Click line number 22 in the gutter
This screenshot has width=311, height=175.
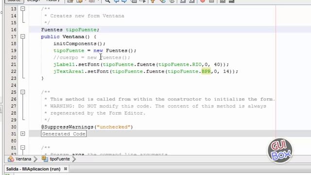point(14,71)
